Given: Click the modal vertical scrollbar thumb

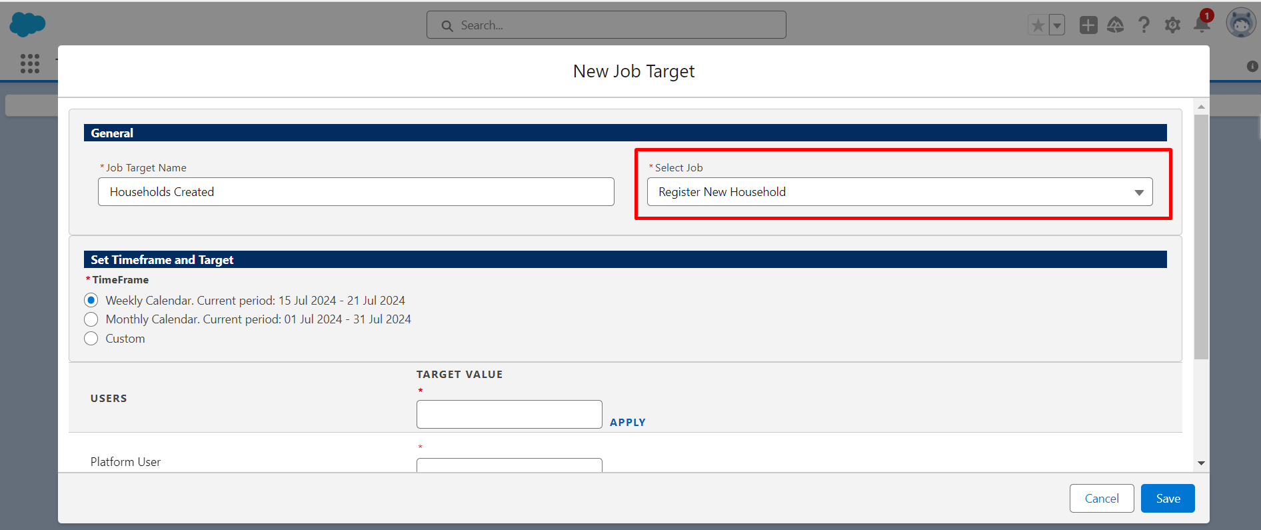Looking at the screenshot, I should click(x=1201, y=237).
